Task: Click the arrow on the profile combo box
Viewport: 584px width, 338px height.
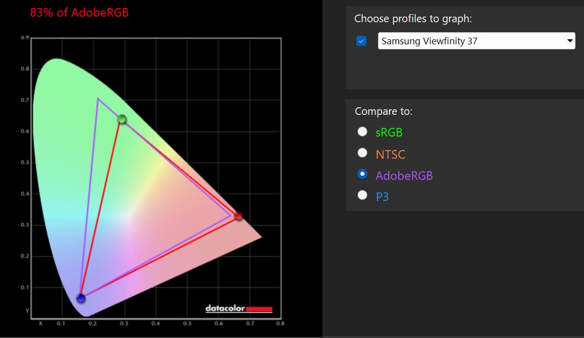Action: [x=570, y=41]
